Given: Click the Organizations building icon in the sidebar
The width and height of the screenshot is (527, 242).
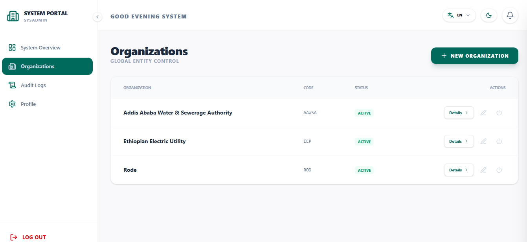Looking at the screenshot, I should 12,66.
